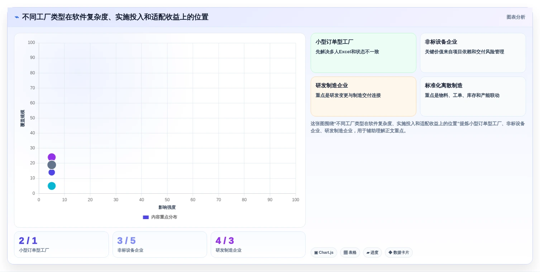Click the 4 / 3 研发制造企业 stat card
Viewport: 540px width, 272px height.
tap(258, 244)
